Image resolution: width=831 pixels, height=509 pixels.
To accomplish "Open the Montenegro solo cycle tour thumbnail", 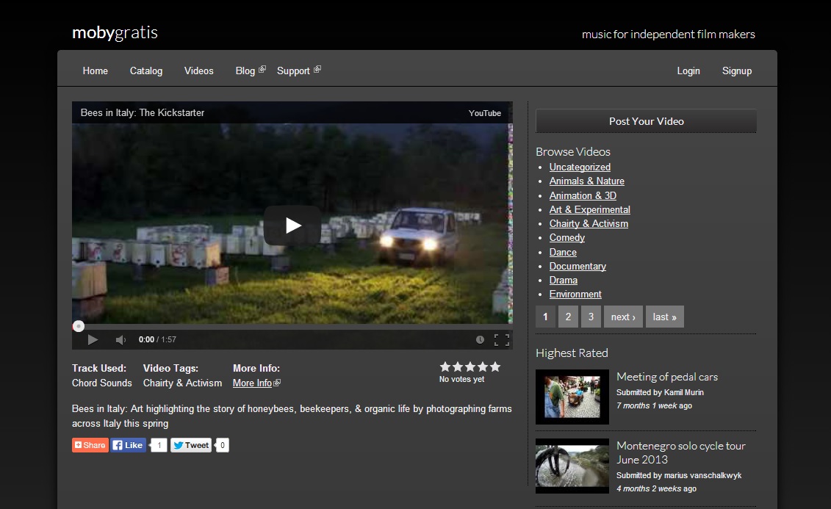I will click(572, 466).
